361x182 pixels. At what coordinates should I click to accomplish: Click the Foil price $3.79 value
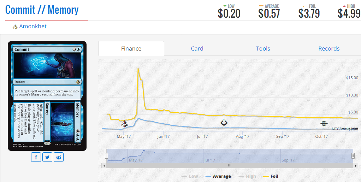[x=309, y=13]
